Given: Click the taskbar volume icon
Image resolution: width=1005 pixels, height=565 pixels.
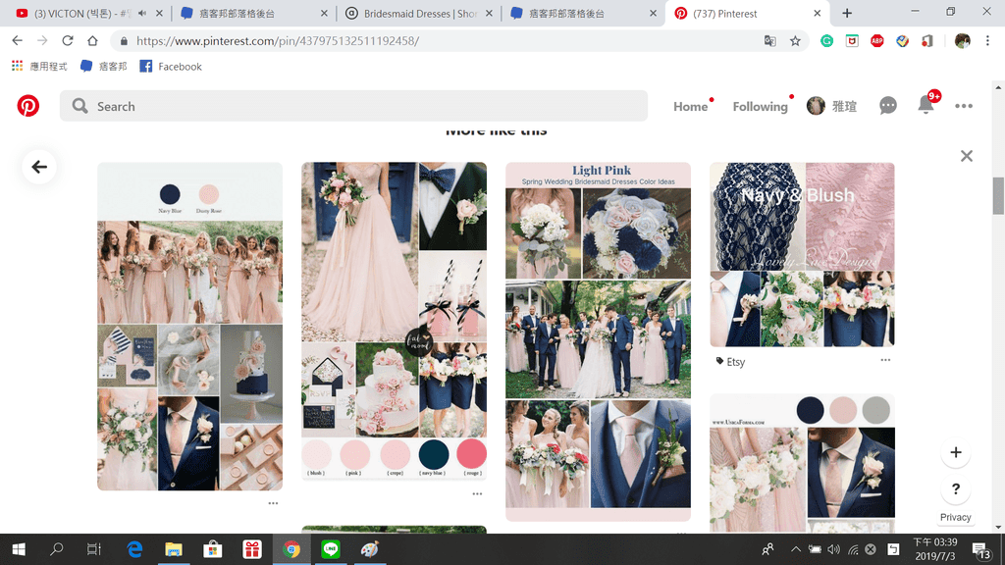Looking at the screenshot, I should tap(833, 549).
